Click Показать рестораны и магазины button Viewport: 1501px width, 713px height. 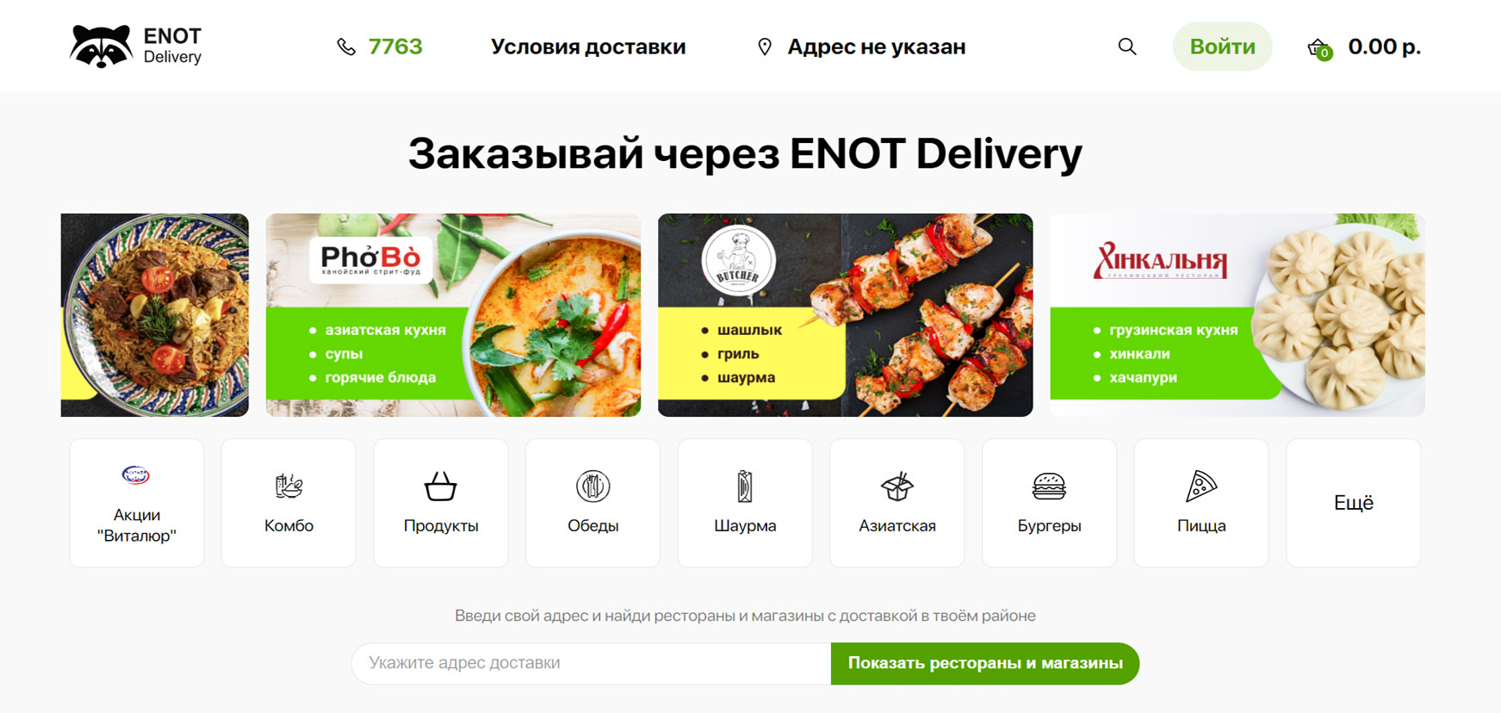tap(985, 663)
